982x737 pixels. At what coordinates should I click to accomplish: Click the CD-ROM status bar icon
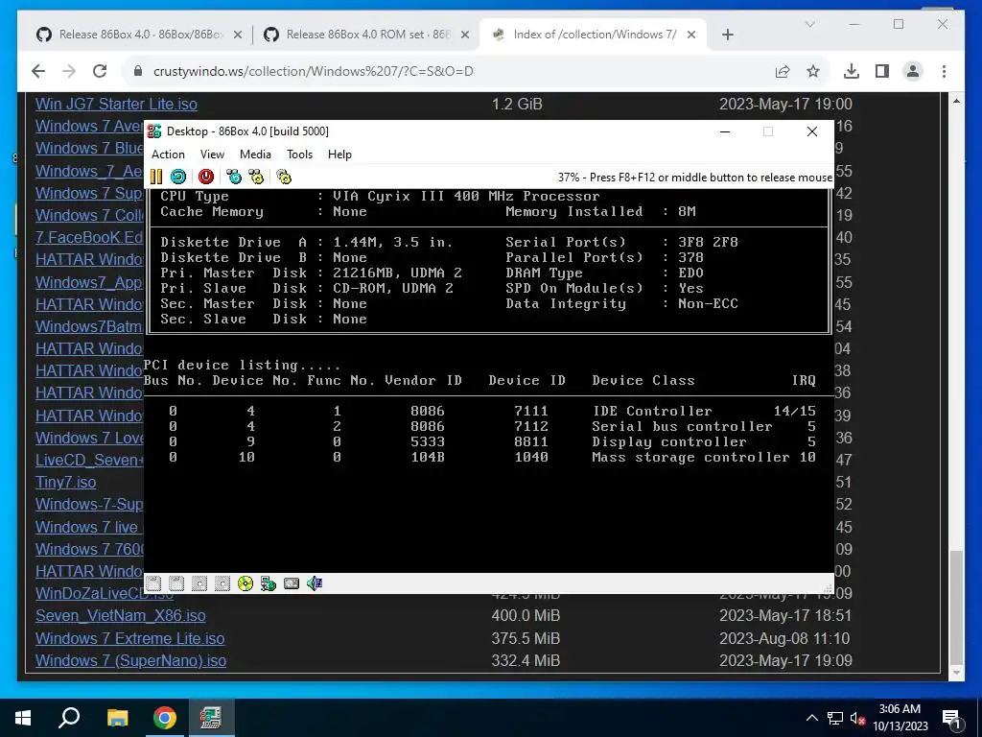[x=245, y=584]
